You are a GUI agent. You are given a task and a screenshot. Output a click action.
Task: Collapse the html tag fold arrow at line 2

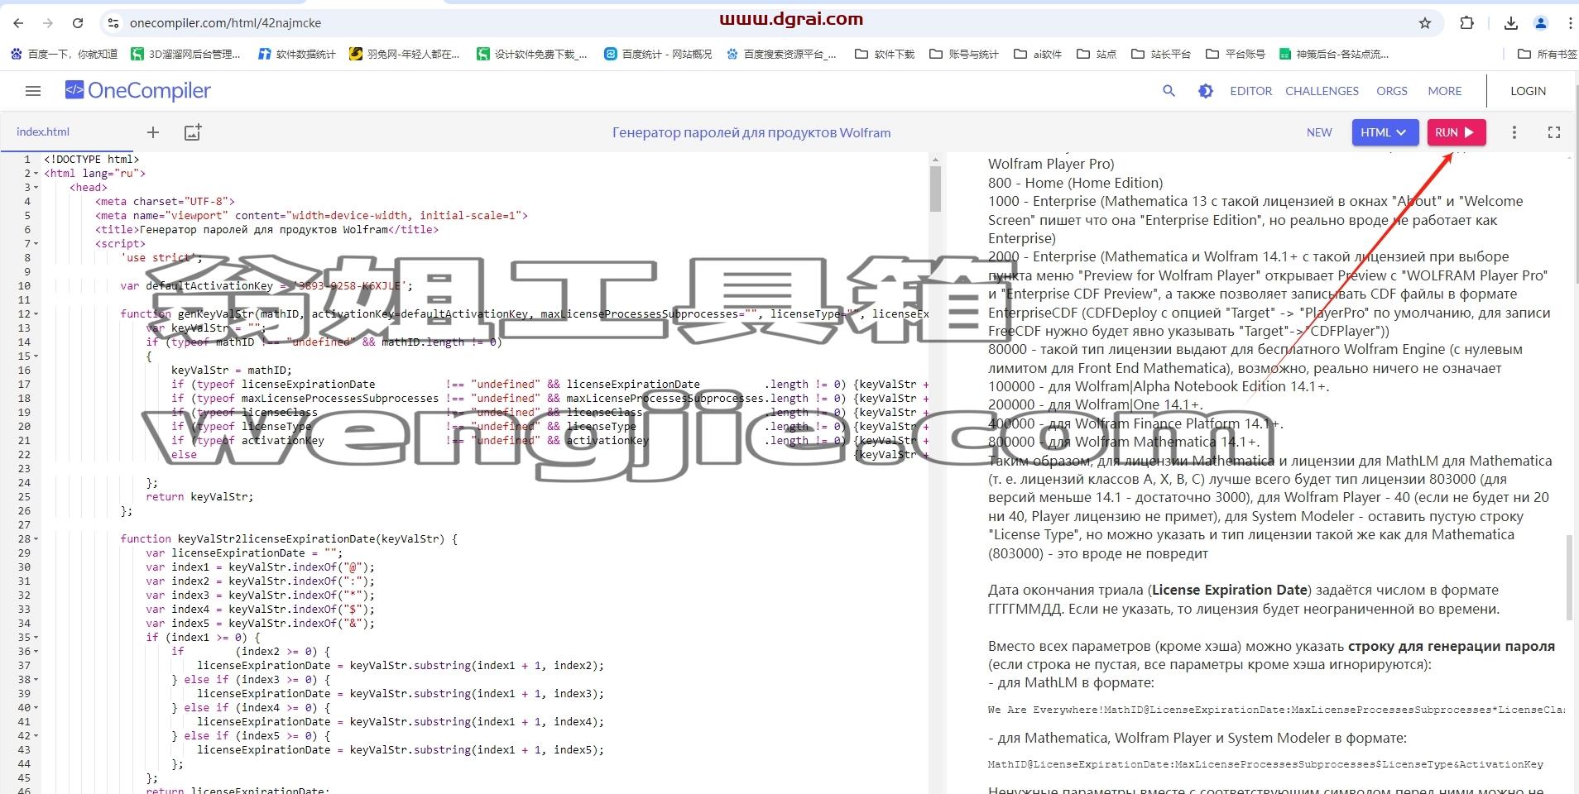coord(36,174)
